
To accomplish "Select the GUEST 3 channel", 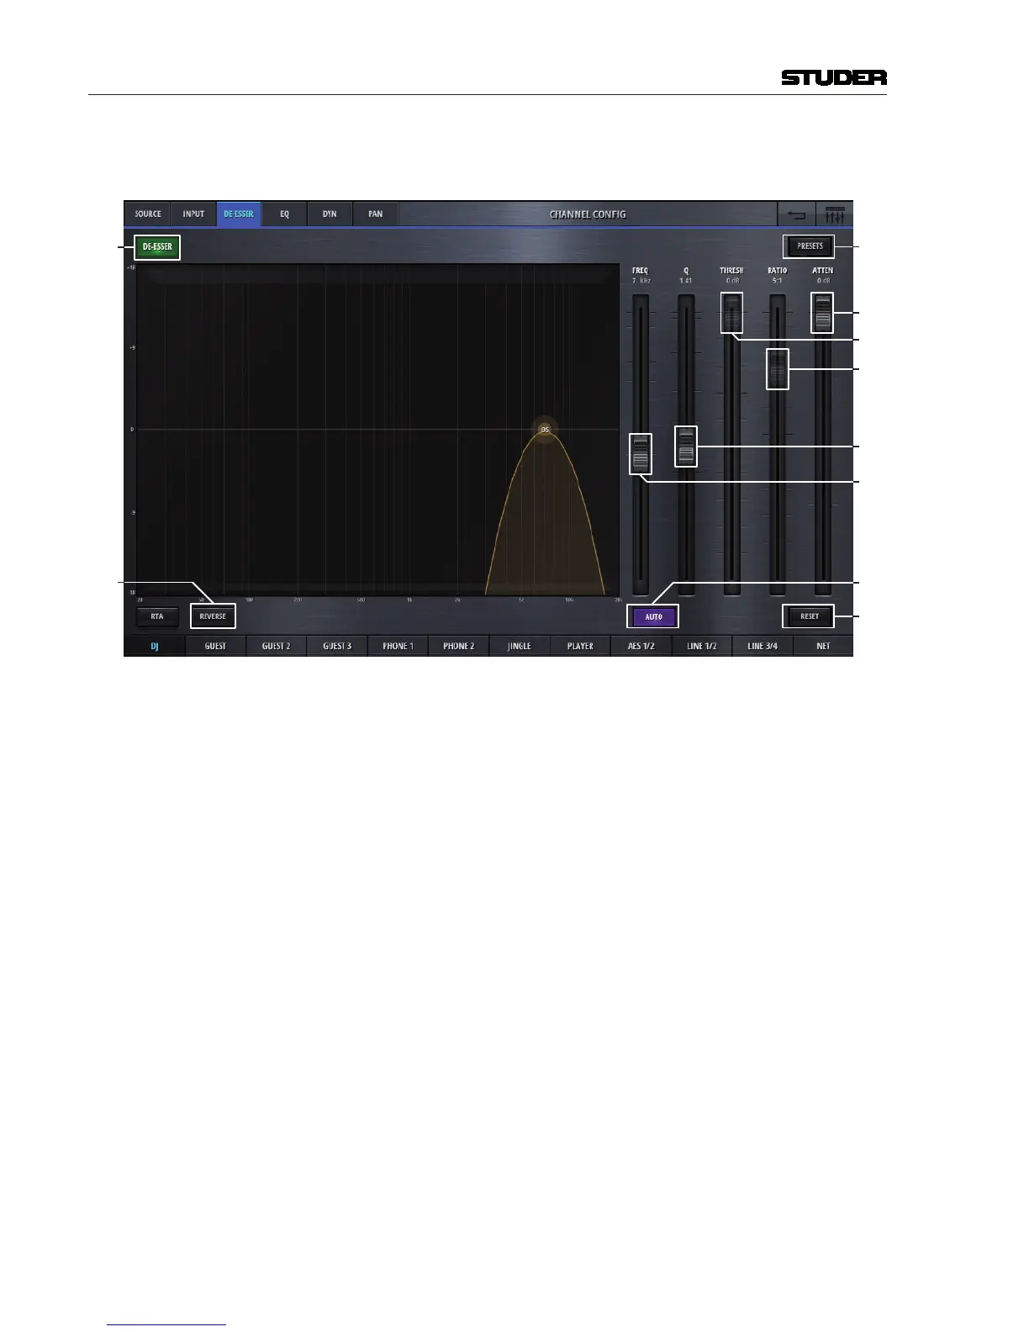I will point(337,646).
